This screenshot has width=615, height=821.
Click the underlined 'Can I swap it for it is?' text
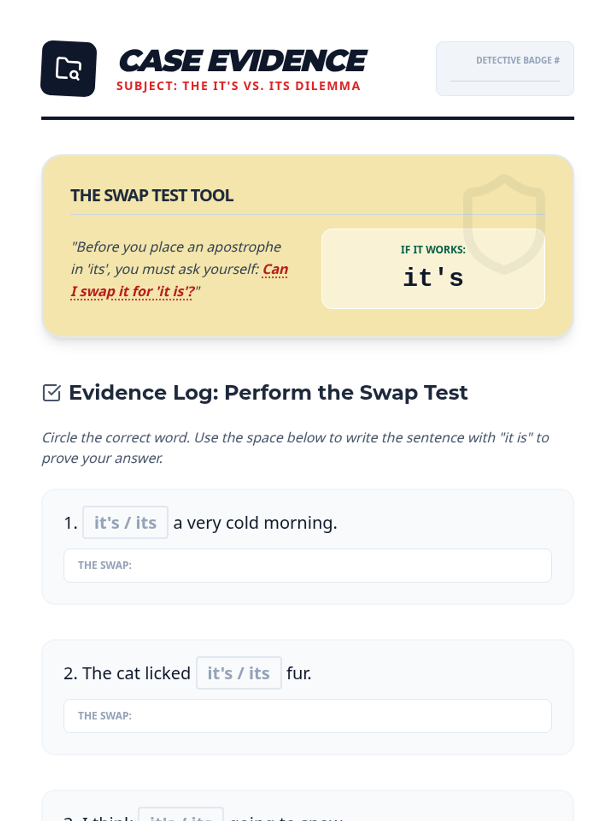(x=179, y=281)
